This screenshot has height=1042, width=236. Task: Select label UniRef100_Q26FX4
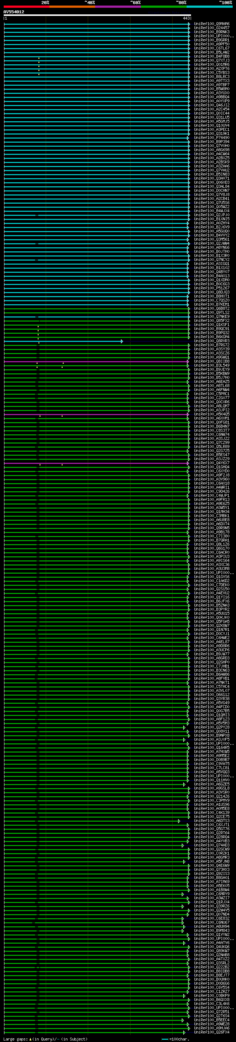click(211, 1032)
